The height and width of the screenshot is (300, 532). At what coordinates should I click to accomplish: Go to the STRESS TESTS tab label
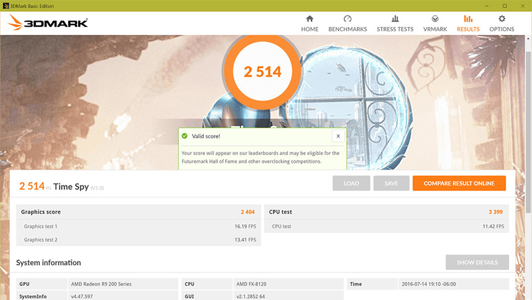395,29
